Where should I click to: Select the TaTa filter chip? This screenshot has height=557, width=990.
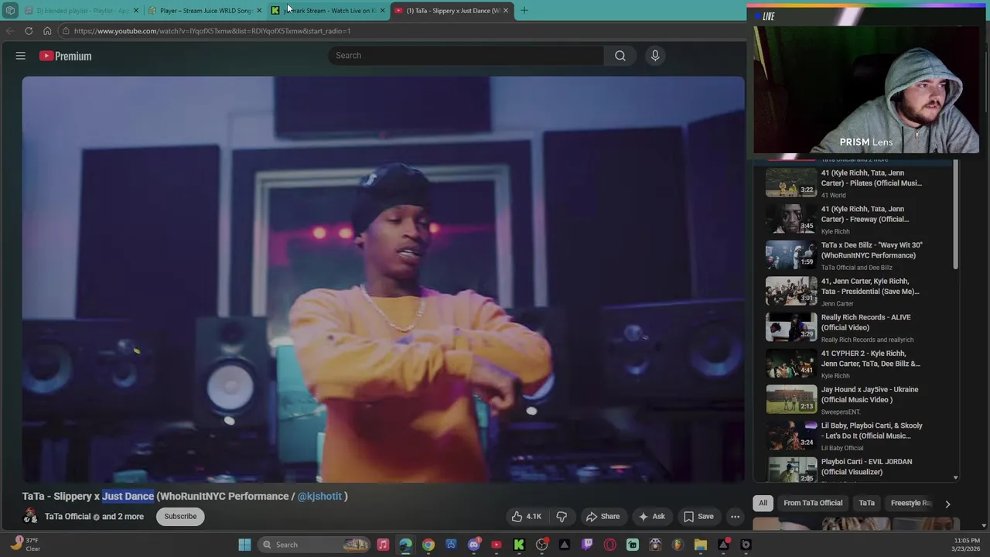point(866,503)
